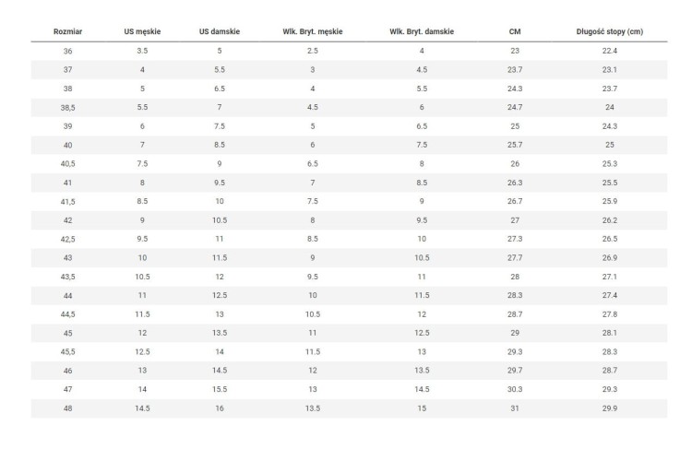The width and height of the screenshot is (692, 449).
Task: Click foot length value 22.4
Action: coord(610,51)
